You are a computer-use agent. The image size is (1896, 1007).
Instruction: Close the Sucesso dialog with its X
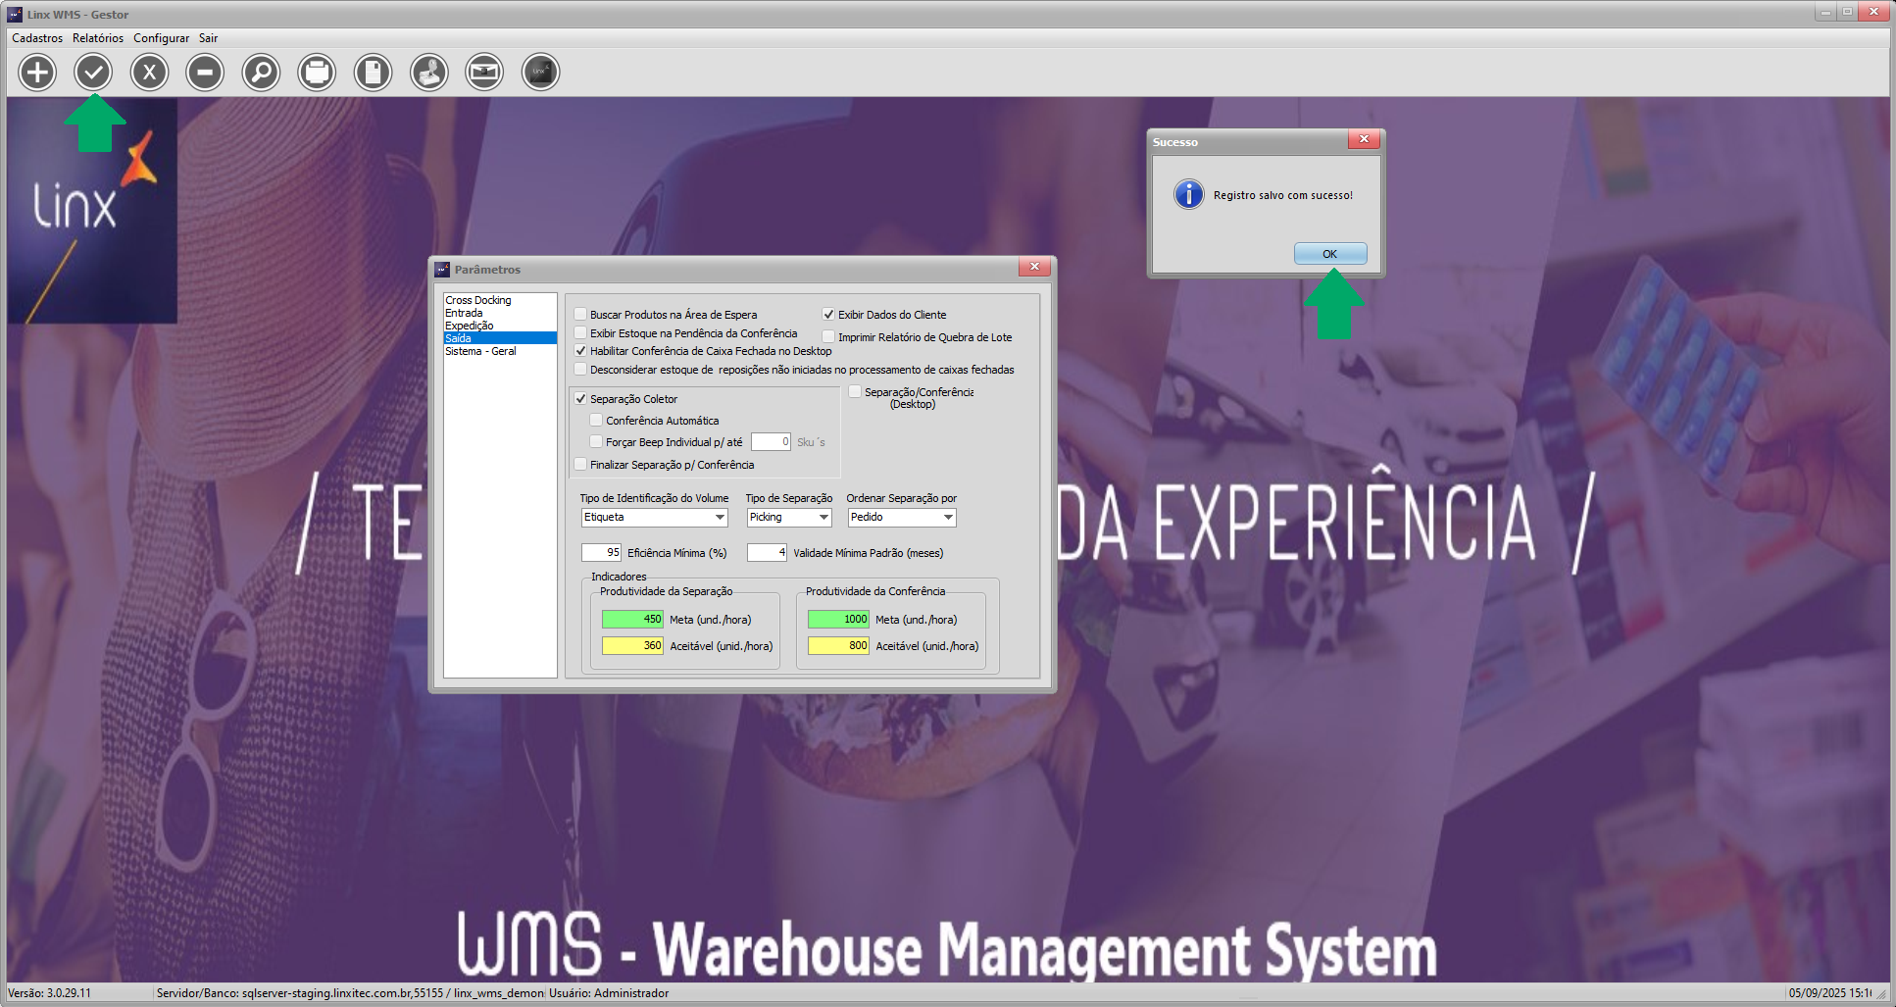click(1364, 139)
